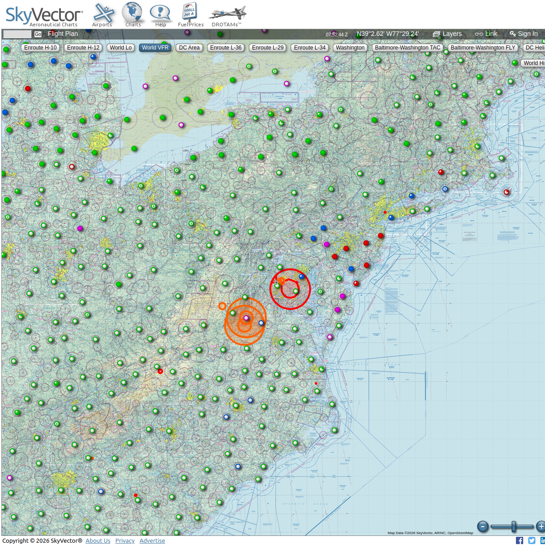
Task: Click the Sign In link
Action: click(x=524, y=34)
